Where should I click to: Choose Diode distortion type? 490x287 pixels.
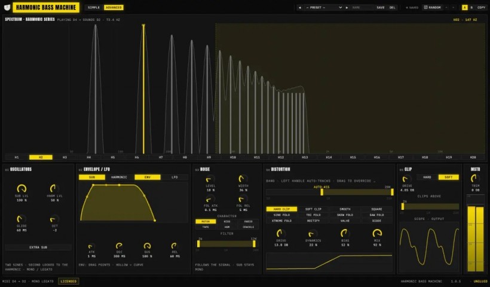tap(376, 221)
